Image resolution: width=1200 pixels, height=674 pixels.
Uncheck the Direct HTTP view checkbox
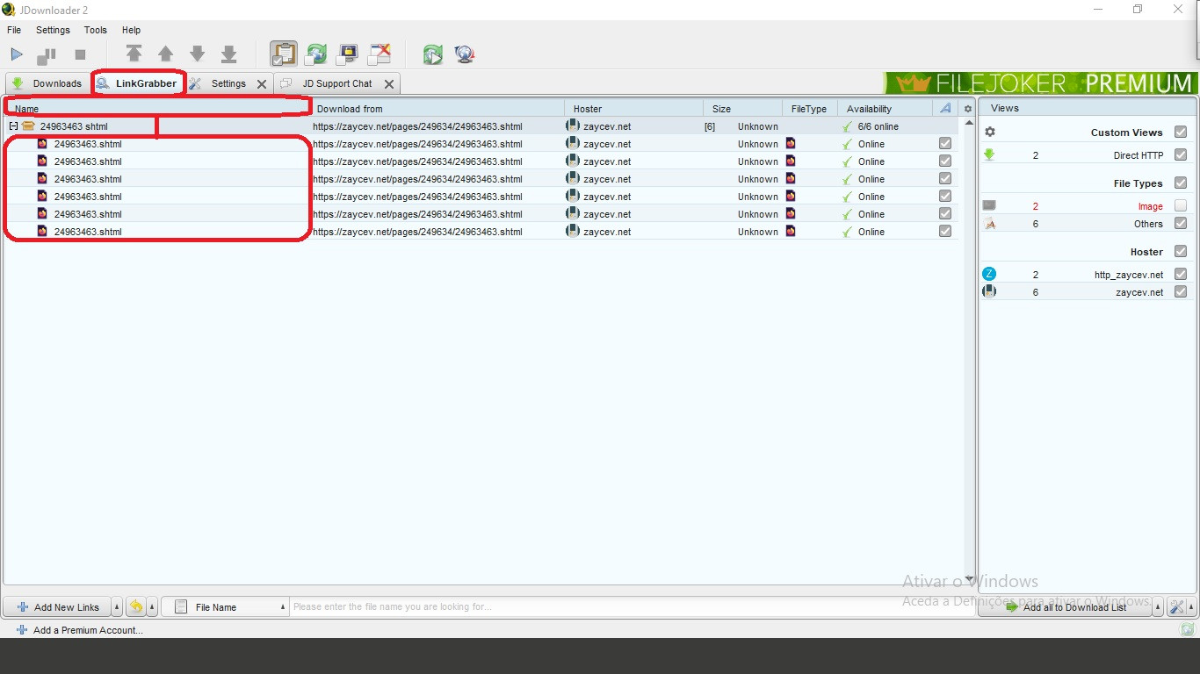pyautogui.click(x=1181, y=155)
